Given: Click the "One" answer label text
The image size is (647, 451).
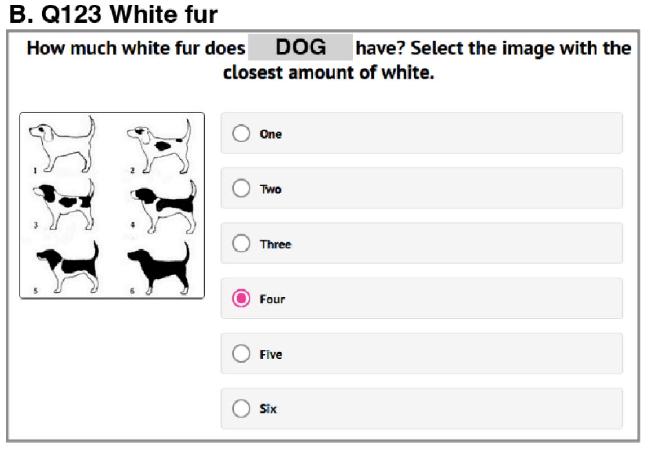Looking at the screenshot, I should click(271, 134).
